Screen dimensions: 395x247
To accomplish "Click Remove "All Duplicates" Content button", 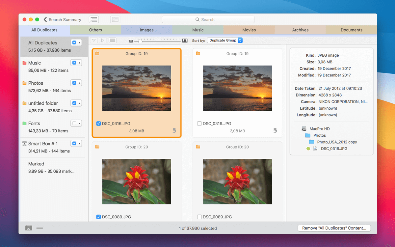I will tap(334, 228).
